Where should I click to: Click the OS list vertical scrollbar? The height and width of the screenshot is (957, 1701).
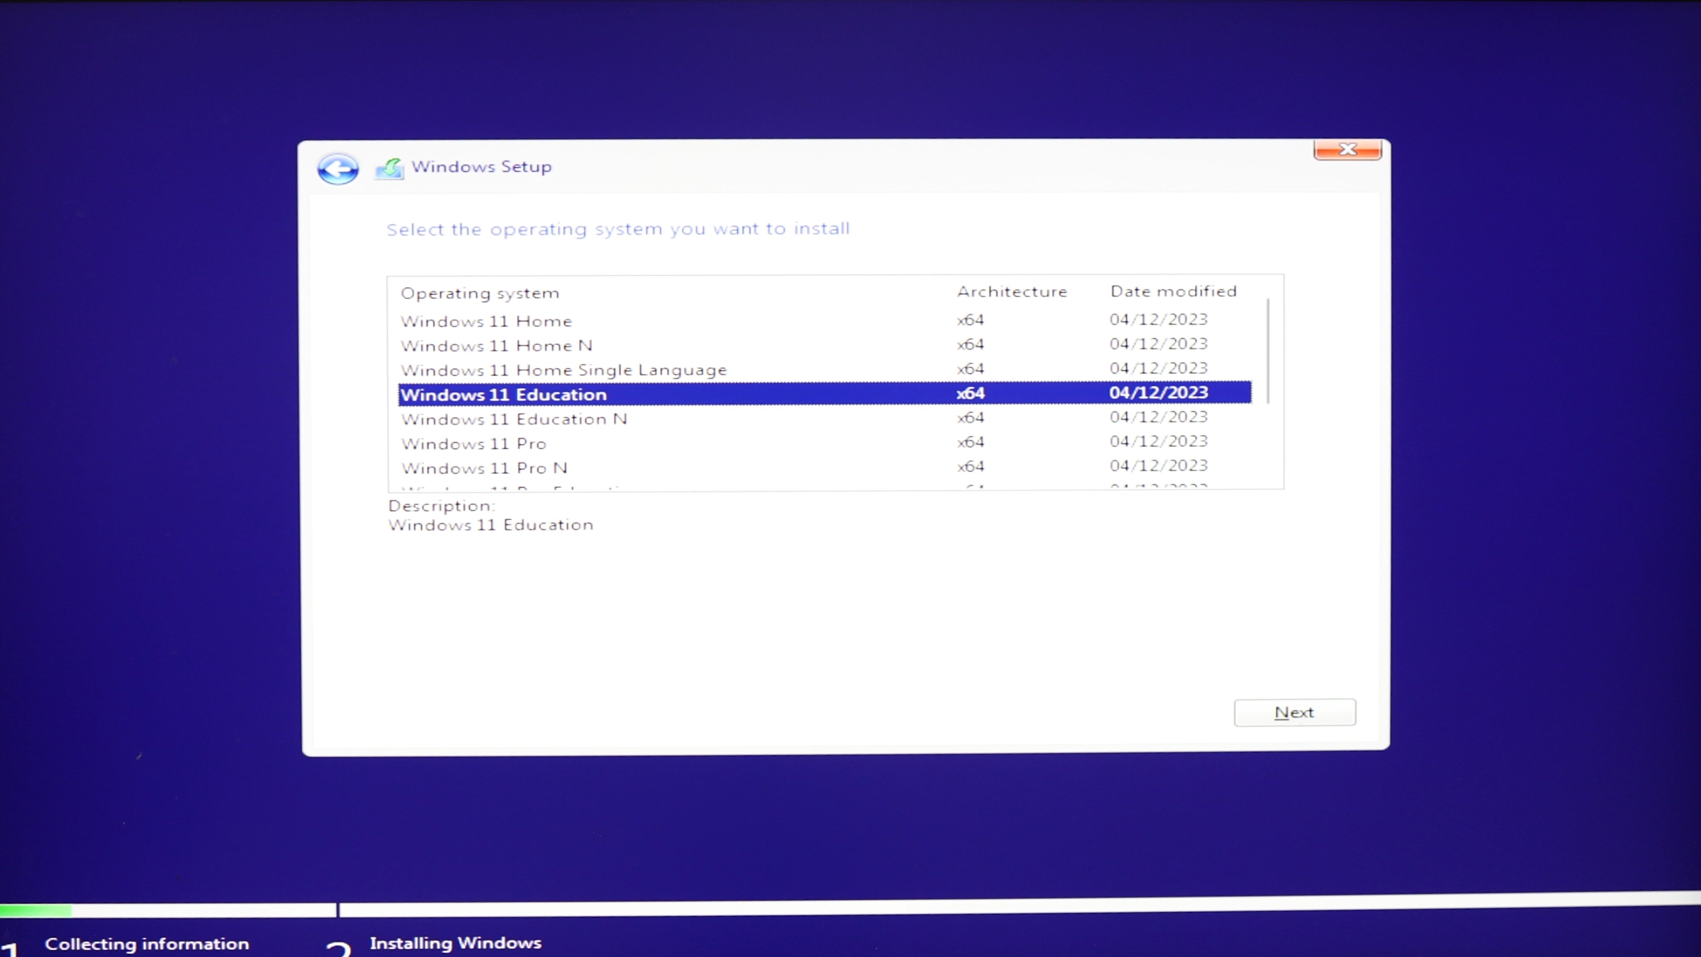(1268, 351)
